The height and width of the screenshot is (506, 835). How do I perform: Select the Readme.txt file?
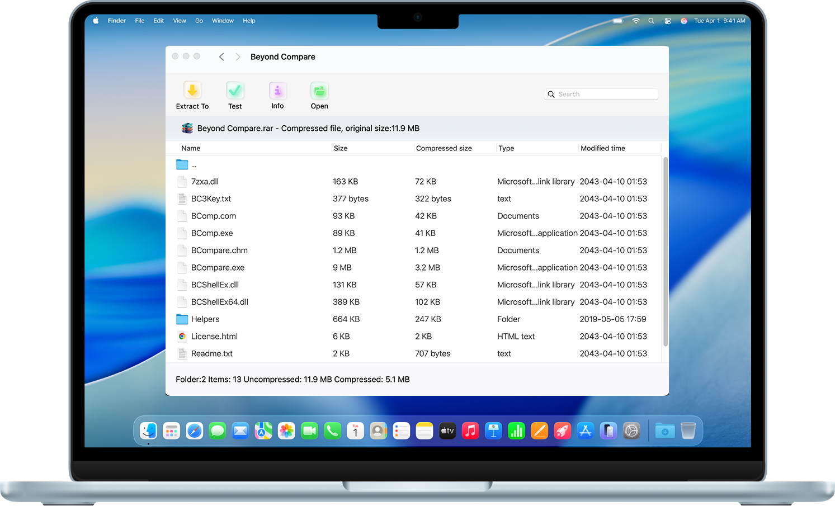pyautogui.click(x=211, y=354)
